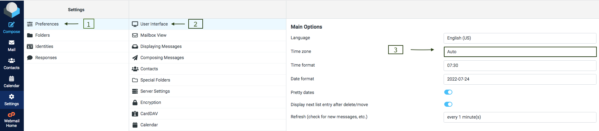This screenshot has height=131, width=599.
Task: Open the Time format dropdown
Action: (520, 65)
